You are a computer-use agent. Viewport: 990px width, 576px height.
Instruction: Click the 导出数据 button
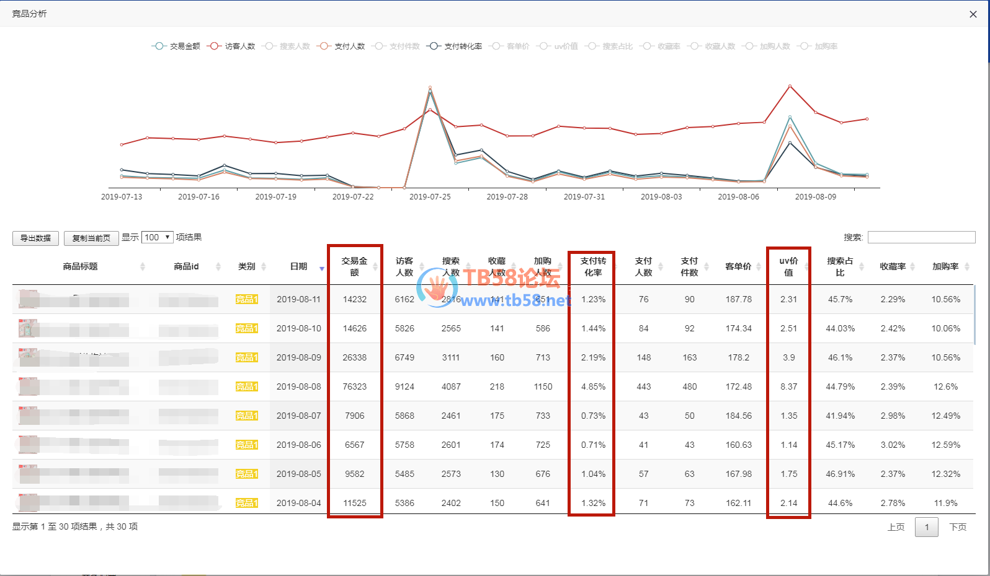click(35, 238)
